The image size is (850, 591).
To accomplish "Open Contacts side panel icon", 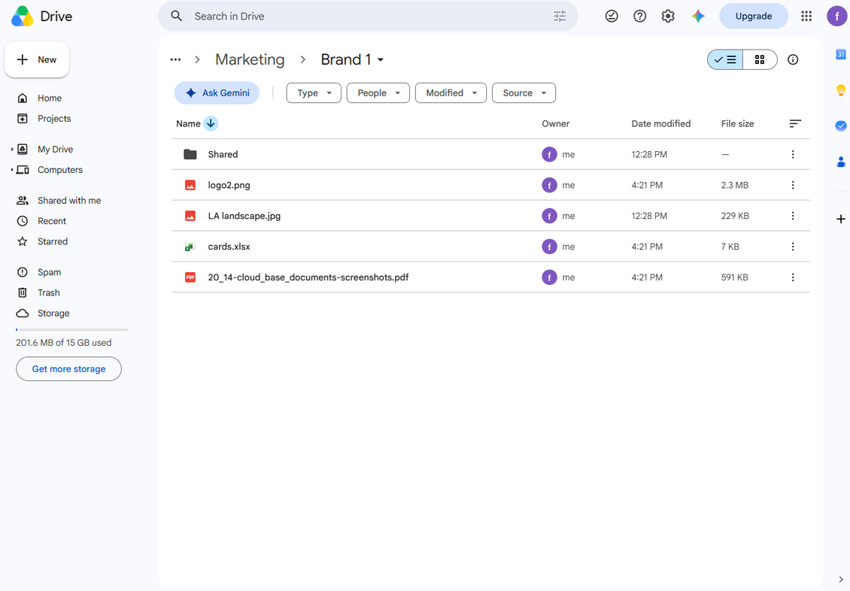I will (841, 162).
